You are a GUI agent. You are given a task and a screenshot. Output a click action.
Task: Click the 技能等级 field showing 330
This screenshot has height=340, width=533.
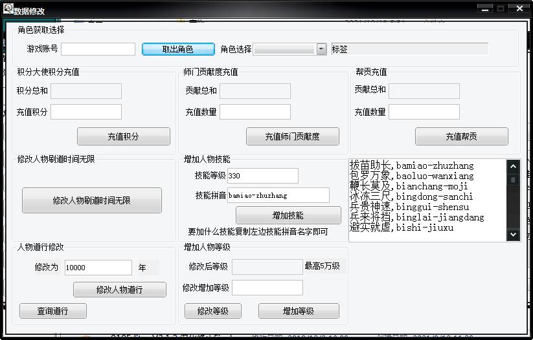click(x=262, y=176)
